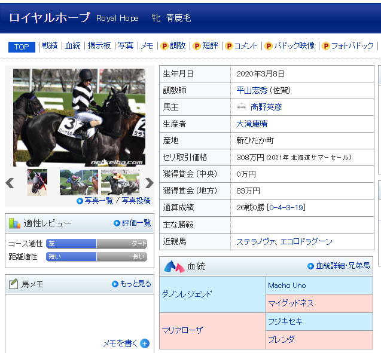381x353 pixels.
Task: Click the next photo arrow
Action: 150,183
